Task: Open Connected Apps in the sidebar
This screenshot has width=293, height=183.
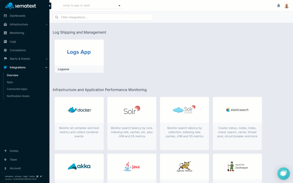Action: point(17,89)
